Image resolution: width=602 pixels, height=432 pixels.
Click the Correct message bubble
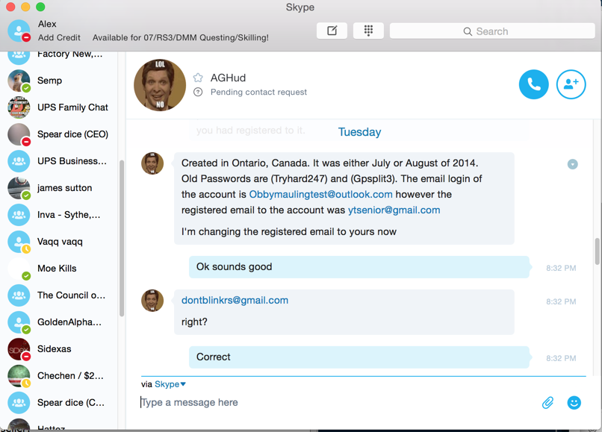click(359, 357)
